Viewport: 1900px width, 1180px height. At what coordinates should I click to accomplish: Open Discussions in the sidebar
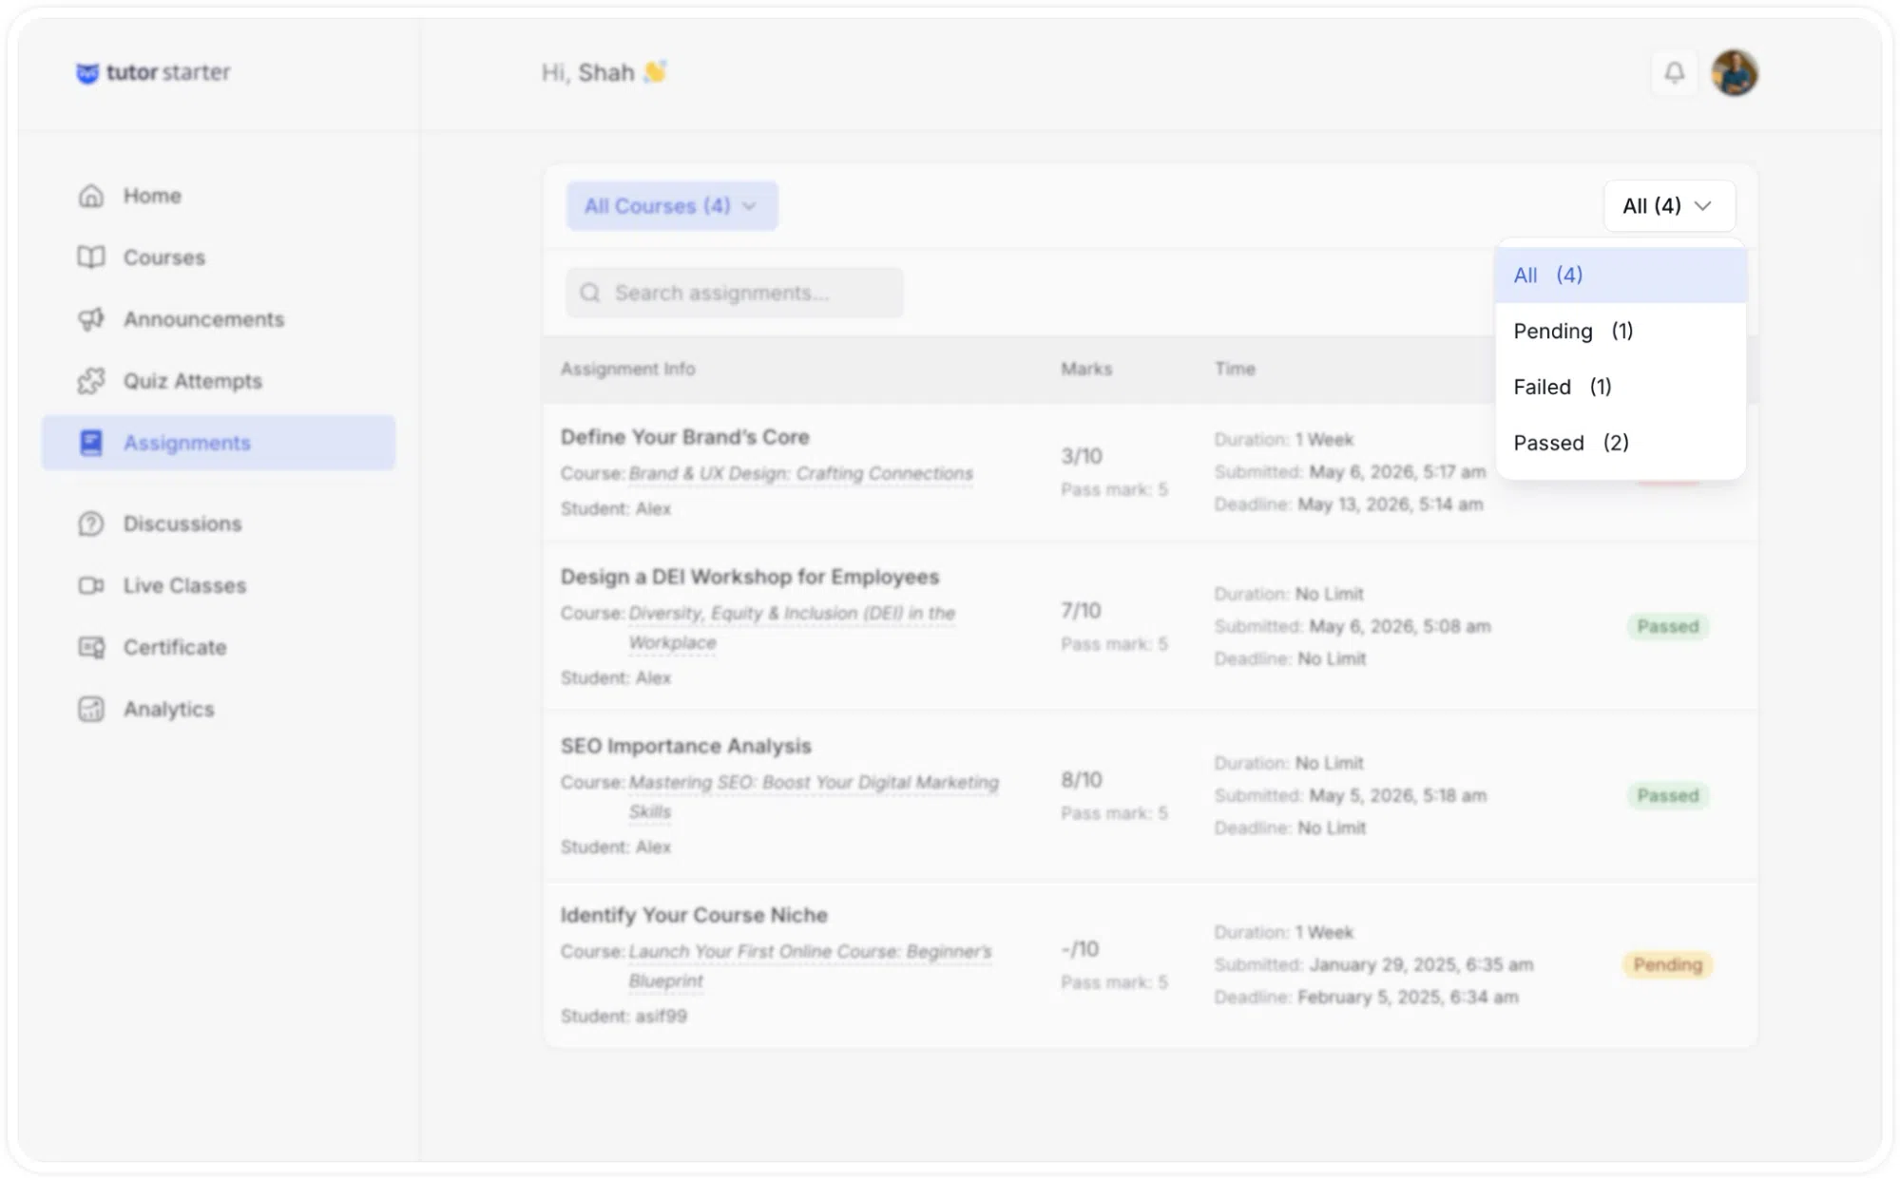click(219, 523)
